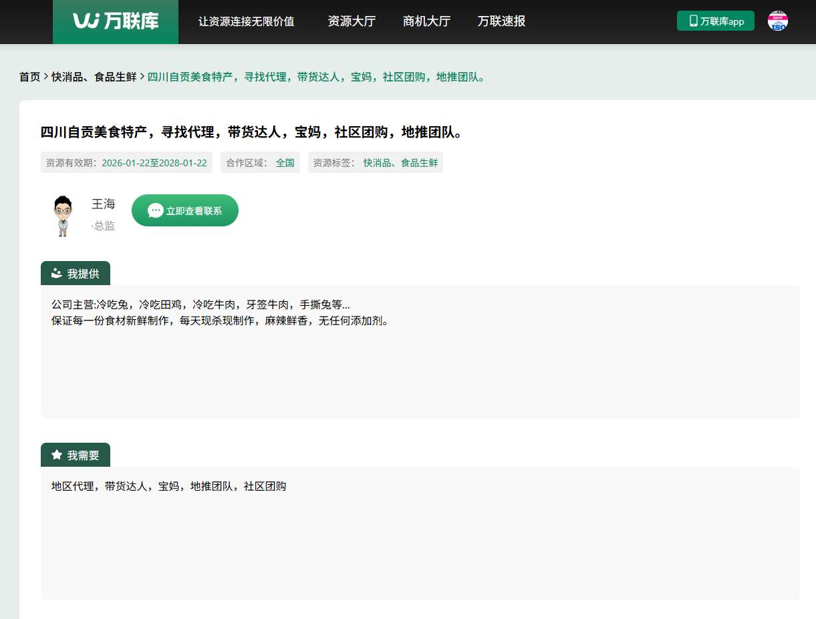This screenshot has width=816, height=619.
Task: Click the chat bubble icon on contact button
Action: [155, 210]
